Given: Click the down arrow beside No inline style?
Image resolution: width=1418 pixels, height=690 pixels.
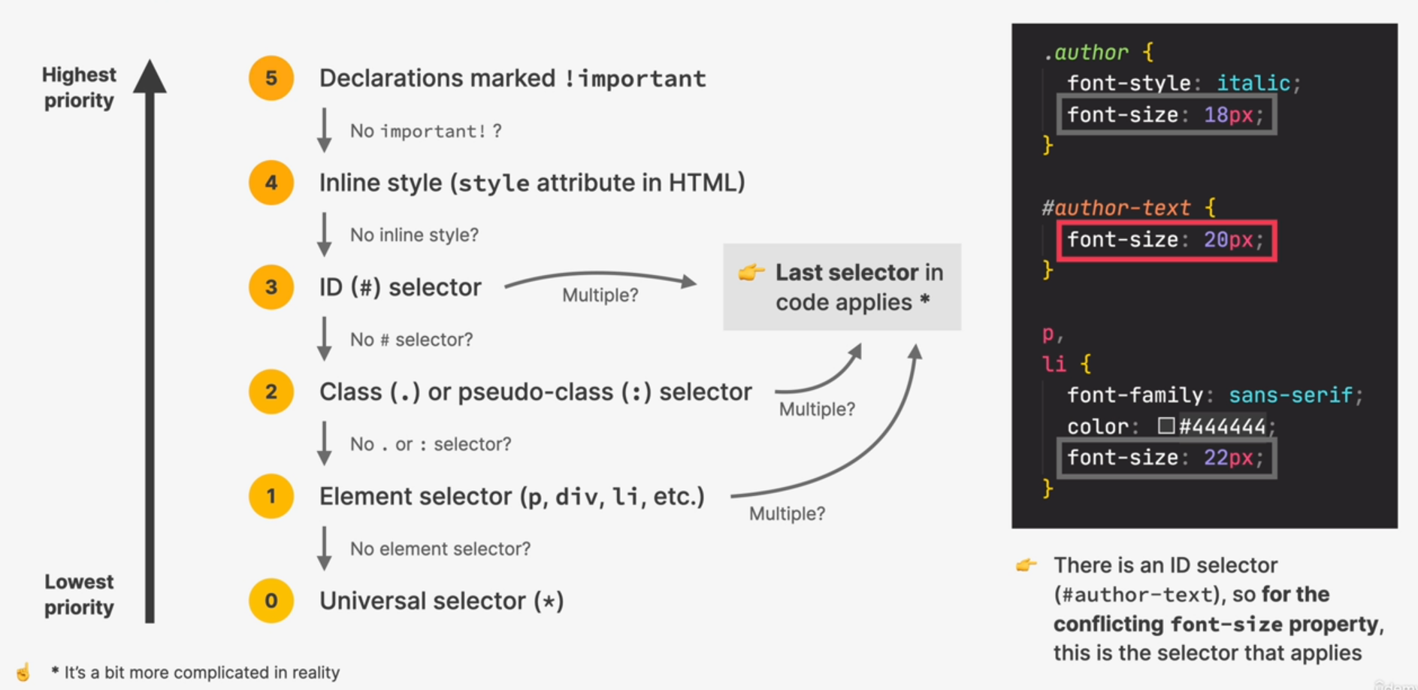Looking at the screenshot, I should (325, 235).
